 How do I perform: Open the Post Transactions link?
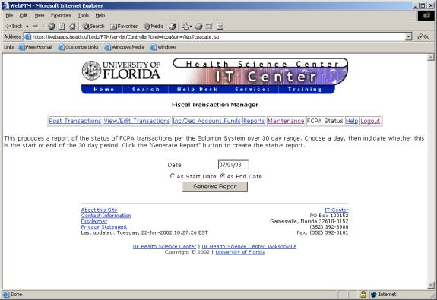tap(74, 121)
